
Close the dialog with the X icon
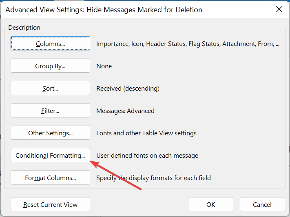[279, 9]
